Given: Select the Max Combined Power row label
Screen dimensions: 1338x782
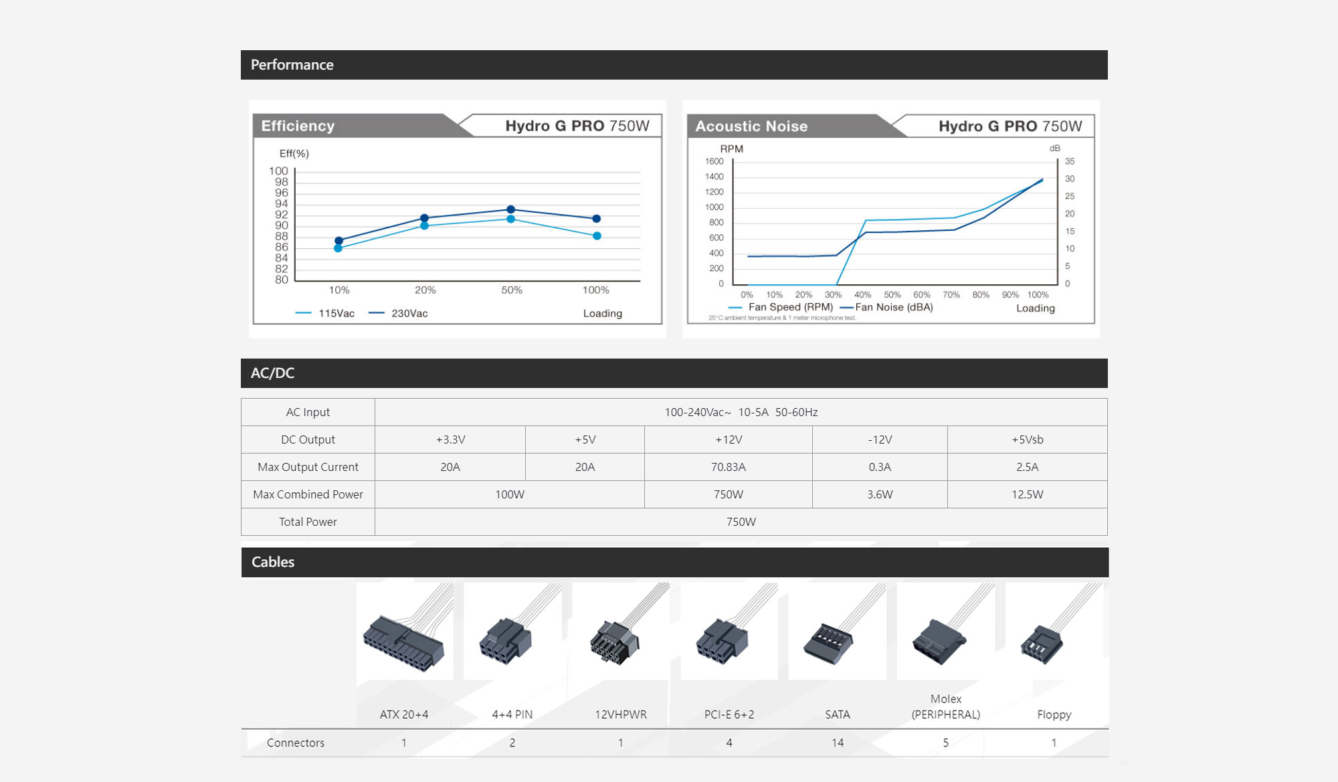Looking at the screenshot, I should pyautogui.click(x=308, y=494).
